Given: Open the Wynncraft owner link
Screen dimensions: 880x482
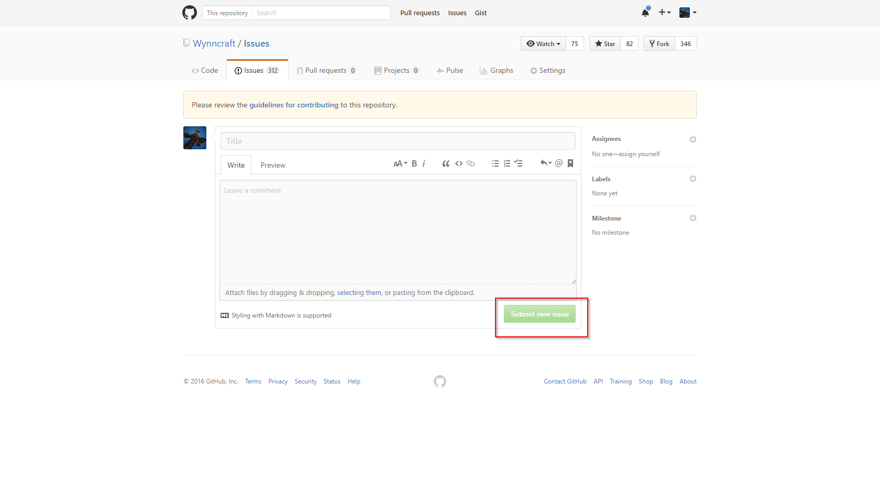Looking at the screenshot, I should point(214,43).
